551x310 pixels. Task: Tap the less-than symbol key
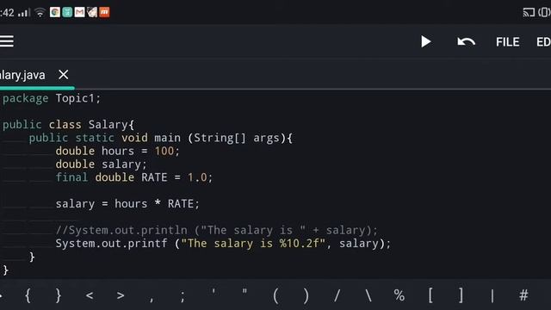(x=90, y=295)
